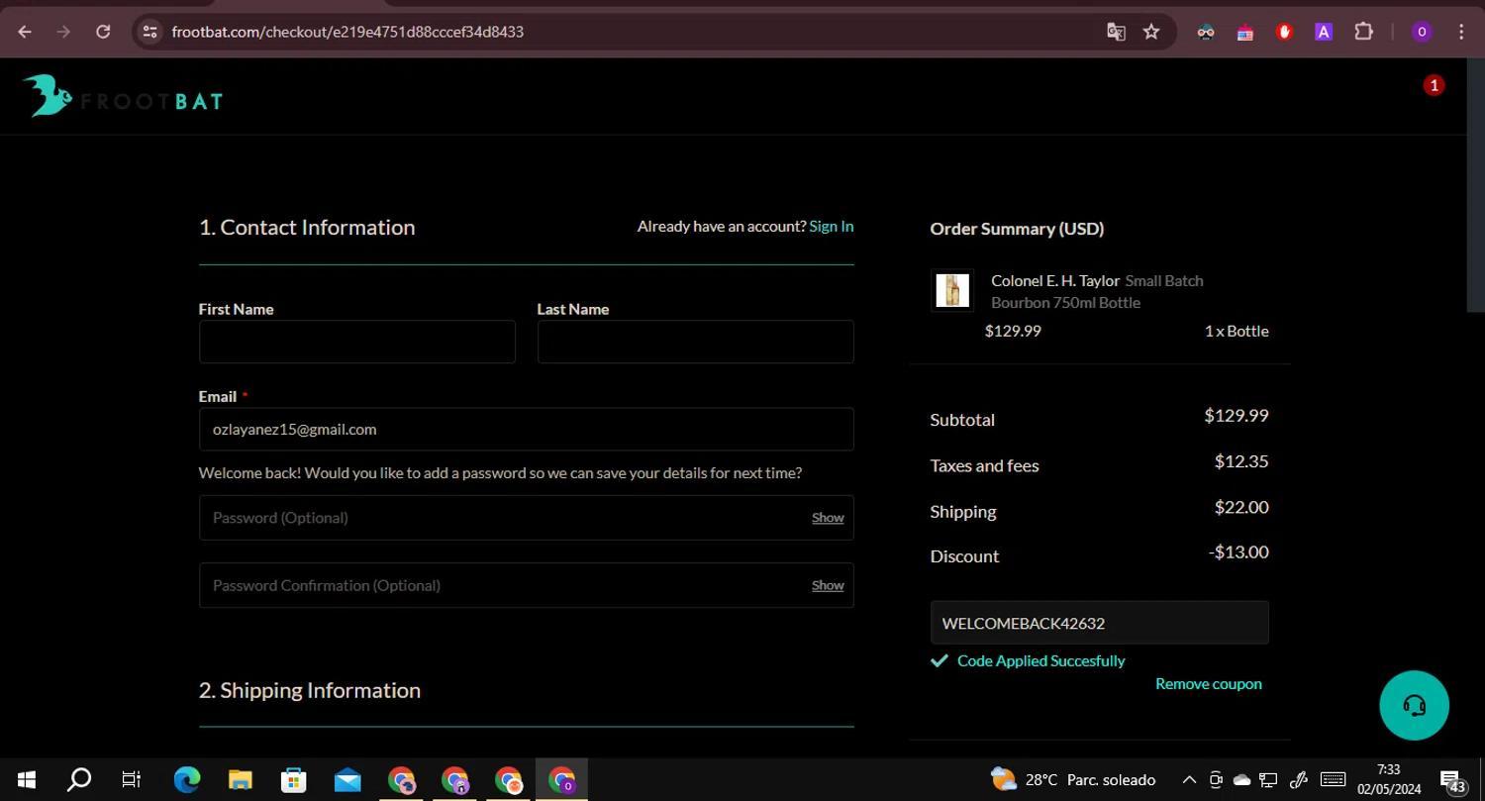This screenshot has height=801, width=1485.
Task: Follow the Sign In link
Action: click(x=831, y=226)
